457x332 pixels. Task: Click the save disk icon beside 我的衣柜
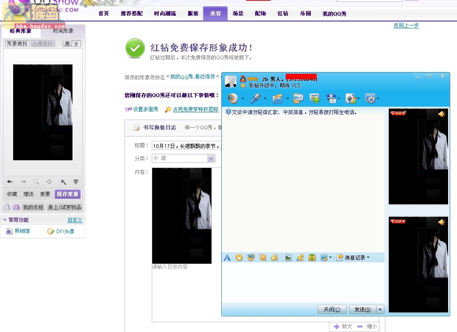tap(17, 207)
